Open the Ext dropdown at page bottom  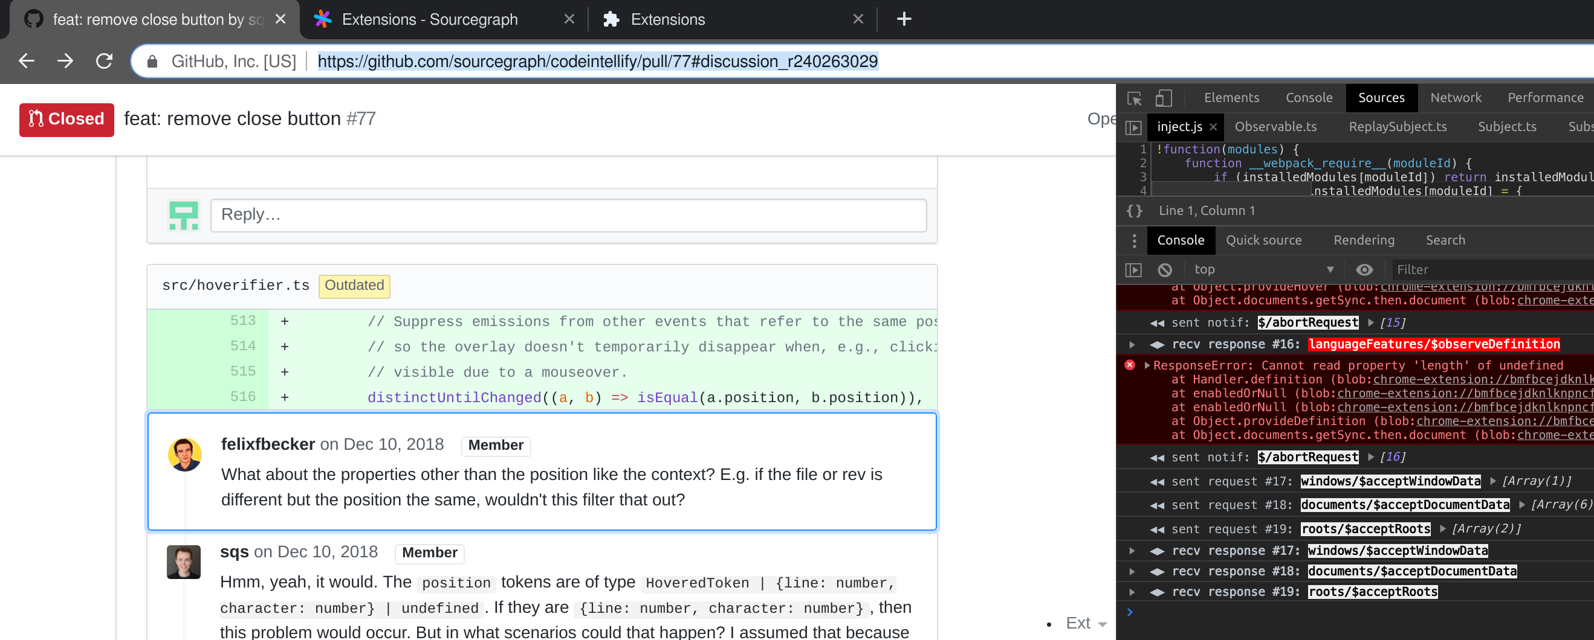pos(1086,623)
